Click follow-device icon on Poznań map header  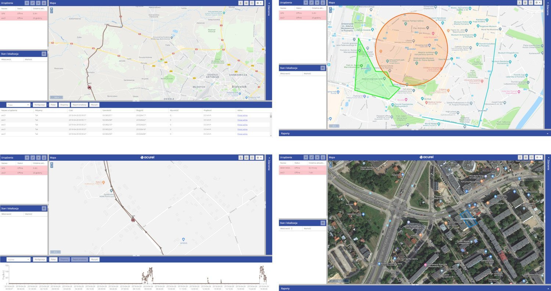point(520,3)
